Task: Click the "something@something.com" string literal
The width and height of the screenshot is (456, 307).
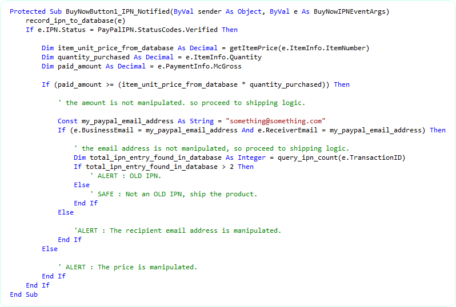Action: [x=275, y=121]
